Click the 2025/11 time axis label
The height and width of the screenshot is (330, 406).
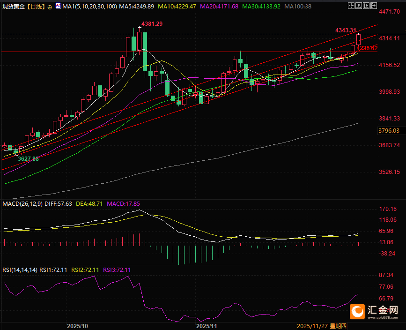207,326
